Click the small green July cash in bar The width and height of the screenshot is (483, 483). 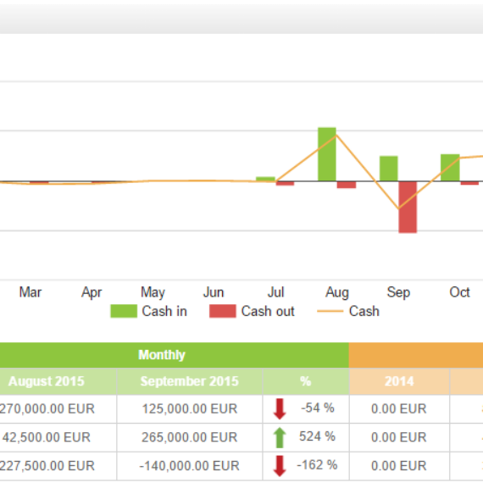pyautogui.click(x=265, y=179)
